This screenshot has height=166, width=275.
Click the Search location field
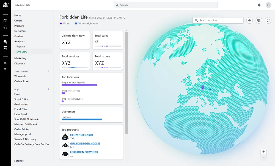[x=218, y=21]
